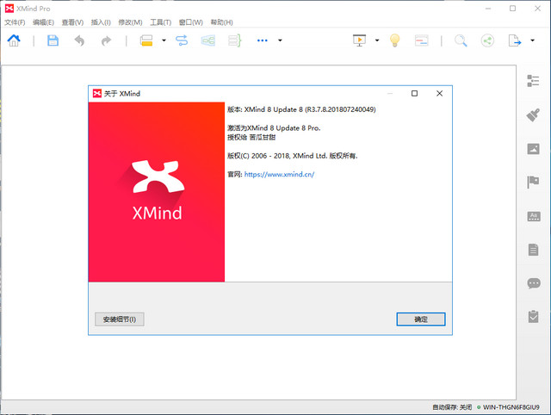Click the WIN-THGN6F8GIU9 status entry
The height and width of the screenshot is (415, 551).
pyautogui.click(x=511, y=407)
